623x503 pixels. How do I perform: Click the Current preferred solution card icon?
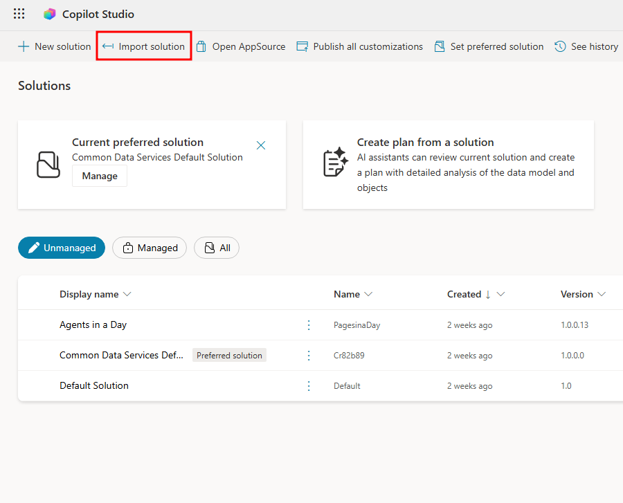[48, 165]
